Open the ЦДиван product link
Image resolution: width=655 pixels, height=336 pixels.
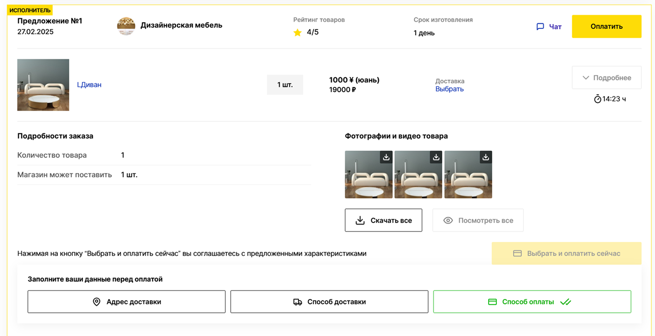point(89,85)
